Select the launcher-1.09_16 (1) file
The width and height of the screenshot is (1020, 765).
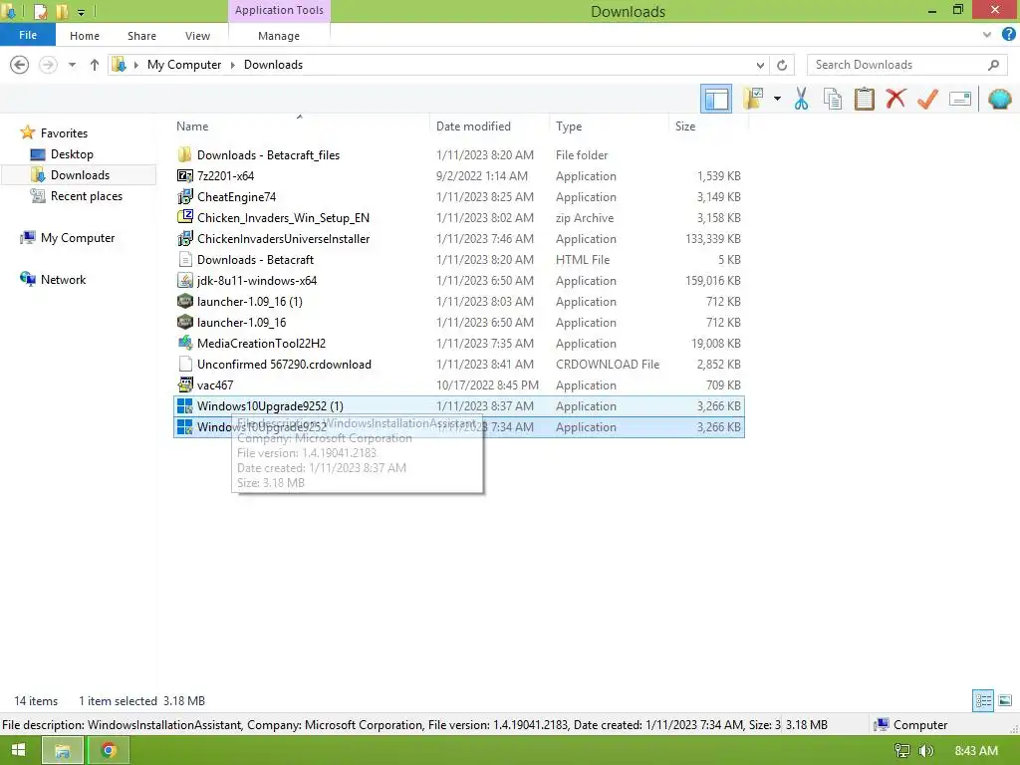(458, 301)
